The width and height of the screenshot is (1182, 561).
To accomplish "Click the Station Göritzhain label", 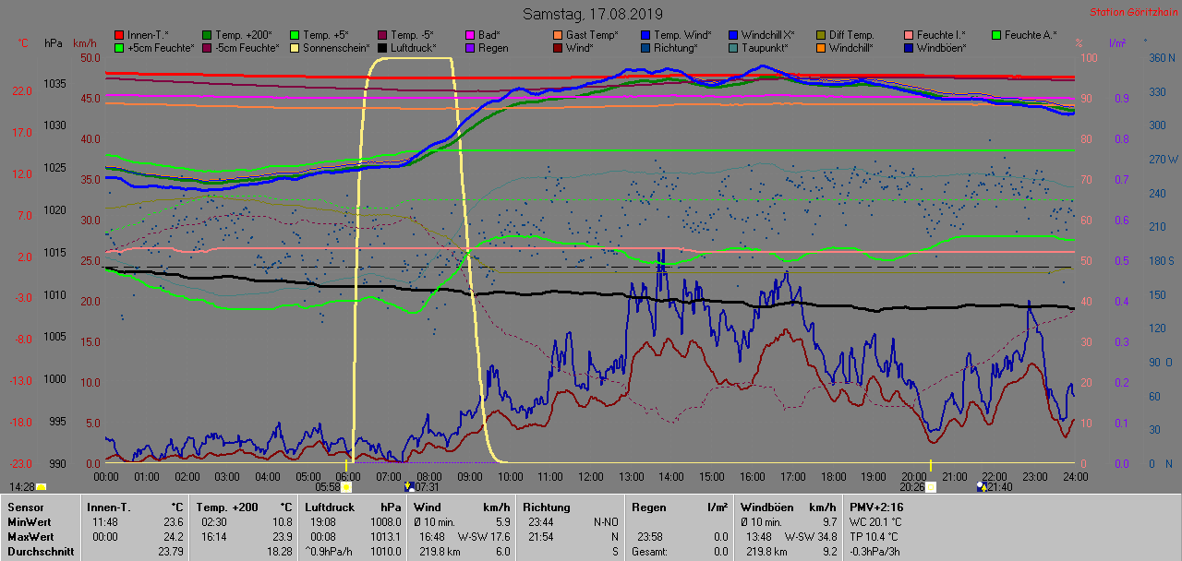I will click(1132, 12).
